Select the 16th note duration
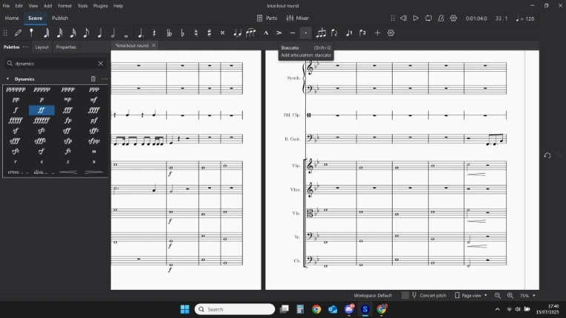 coord(73,33)
